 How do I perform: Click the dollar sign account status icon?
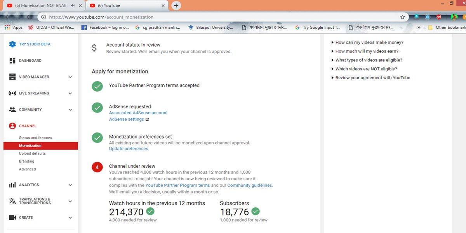(94, 48)
